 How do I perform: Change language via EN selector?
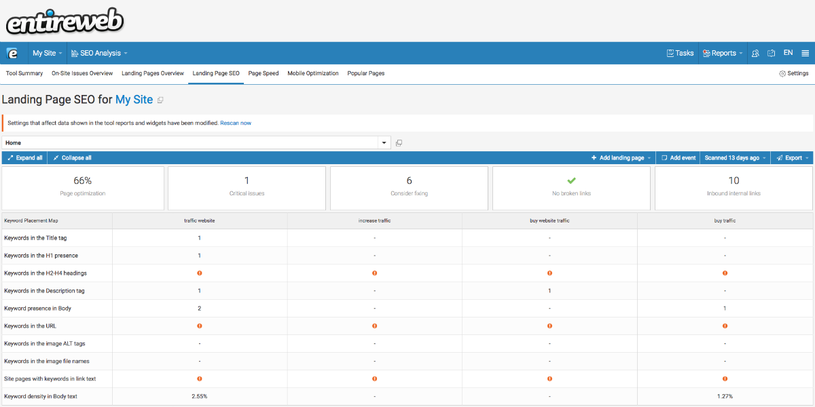click(x=788, y=53)
